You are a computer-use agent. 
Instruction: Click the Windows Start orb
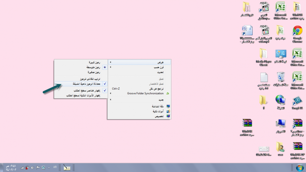[x=298, y=167]
